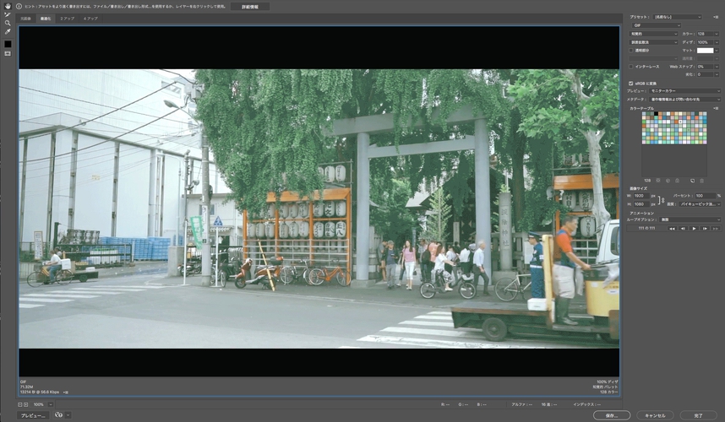Jump to first animation frame
This screenshot has width=725, height=422.
tap(672, 228)
